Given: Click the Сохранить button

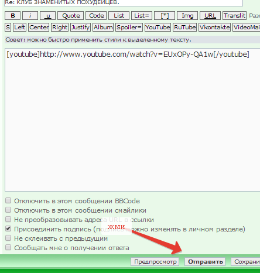Looking at the screenshot, I should (x=245, y=262).
